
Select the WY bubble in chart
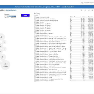5,49
